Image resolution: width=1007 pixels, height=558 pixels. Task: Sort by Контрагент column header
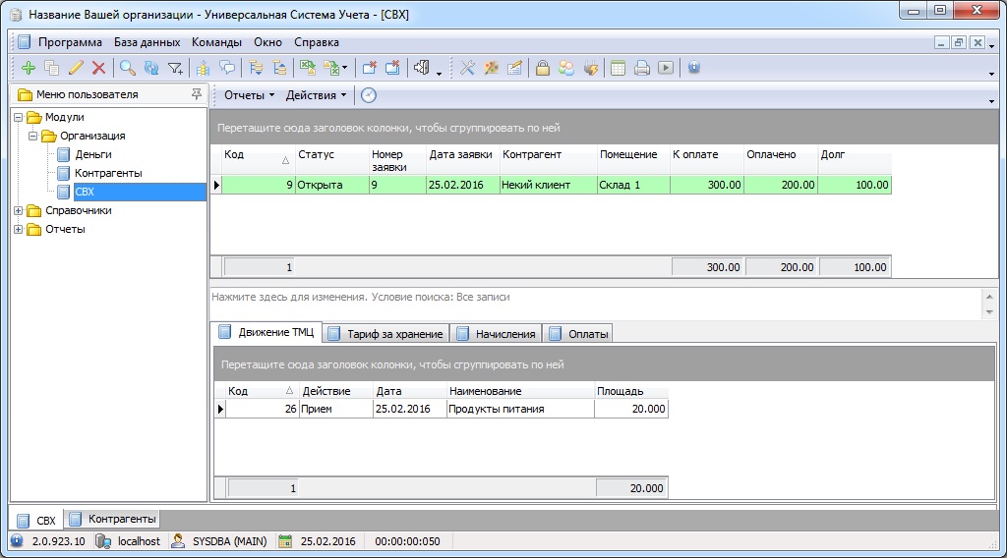click(x=548, y=160)
